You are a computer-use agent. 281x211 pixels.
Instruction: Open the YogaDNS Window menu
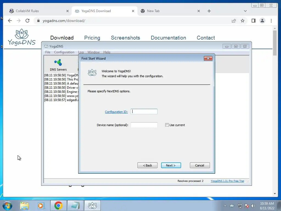coord(94,52)
